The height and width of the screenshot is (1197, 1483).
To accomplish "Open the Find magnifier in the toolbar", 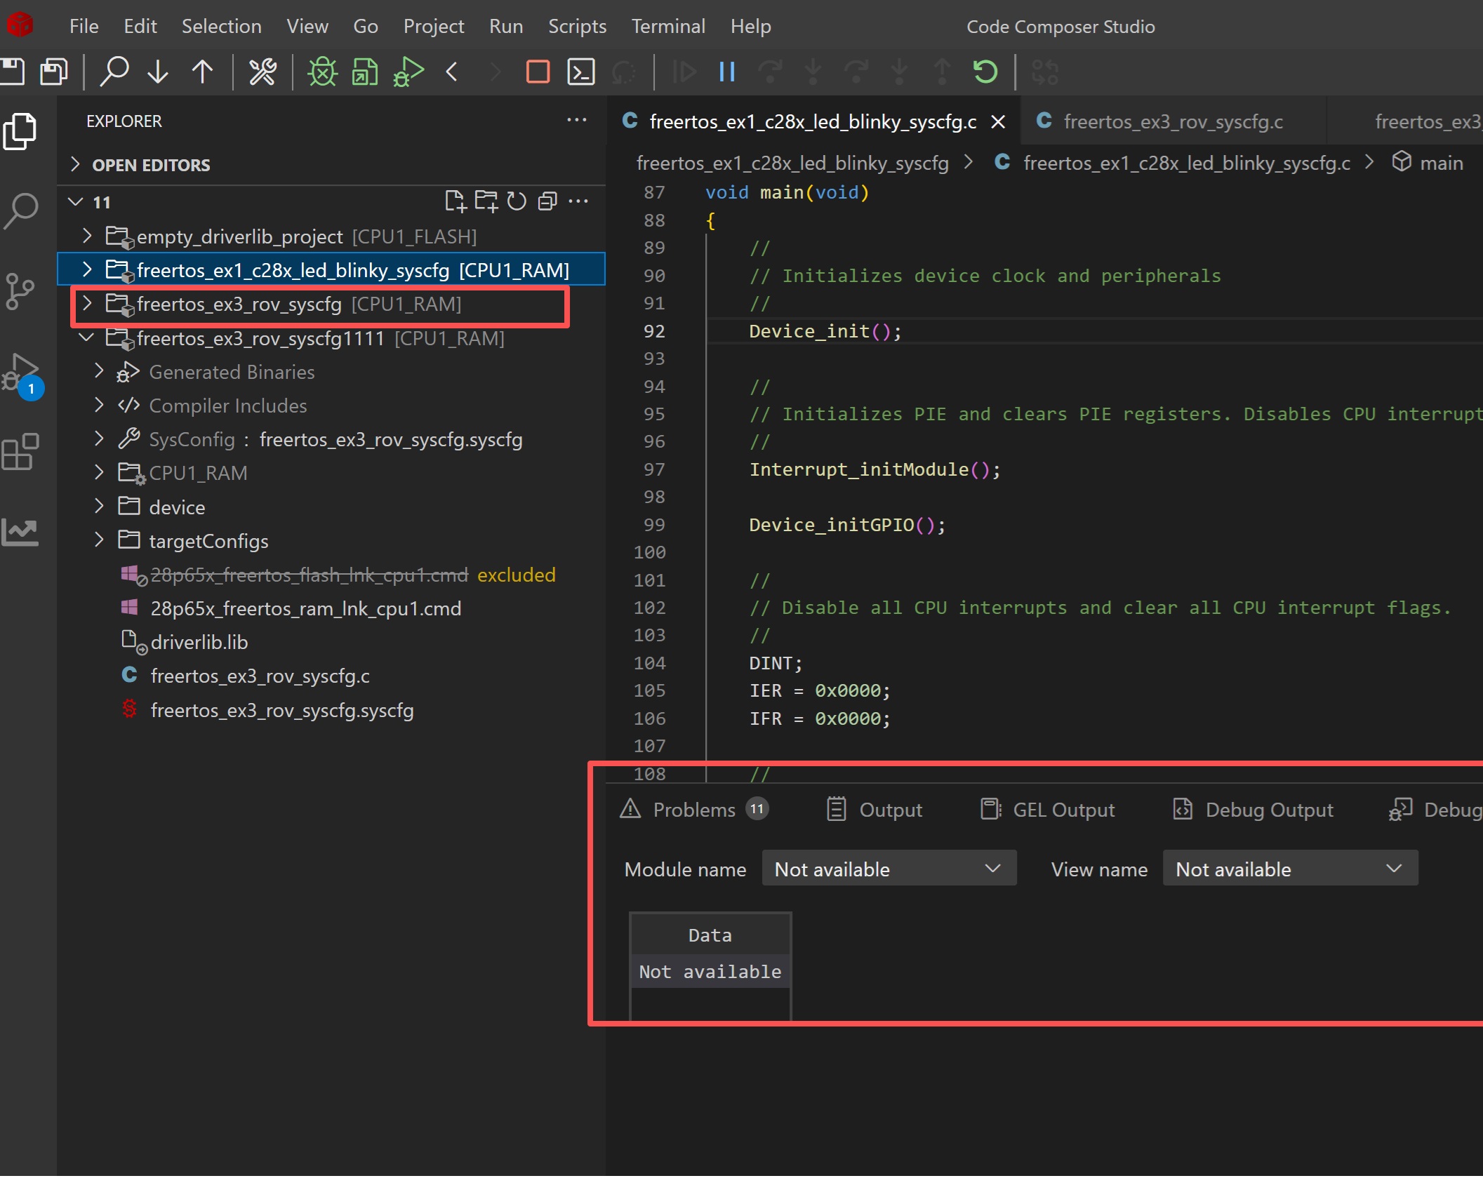I will pos(114,72).
